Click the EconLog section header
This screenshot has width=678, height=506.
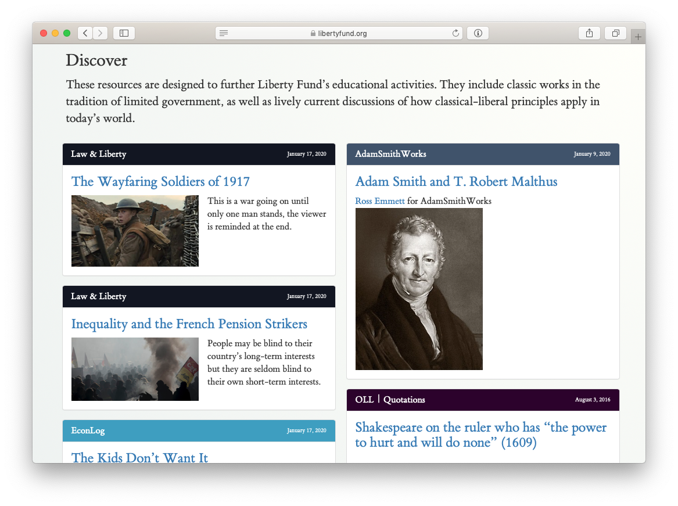pyautogui.click(x=199, y=430)
